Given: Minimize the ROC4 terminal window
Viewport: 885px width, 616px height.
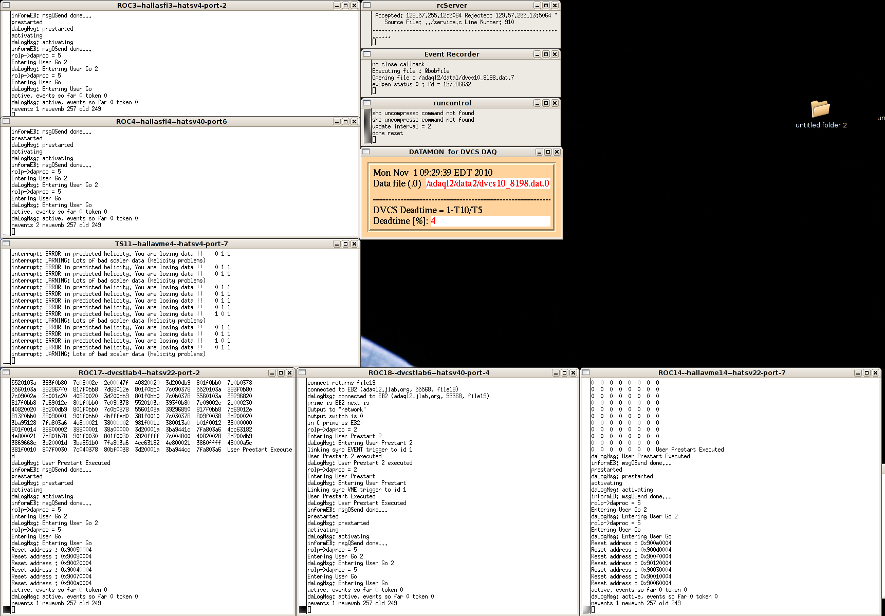Looking at the screenshot, I should tap(337, 122).
